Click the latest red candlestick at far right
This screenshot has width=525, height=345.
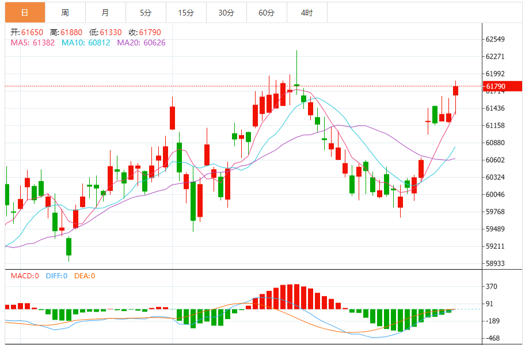(455, 90)
